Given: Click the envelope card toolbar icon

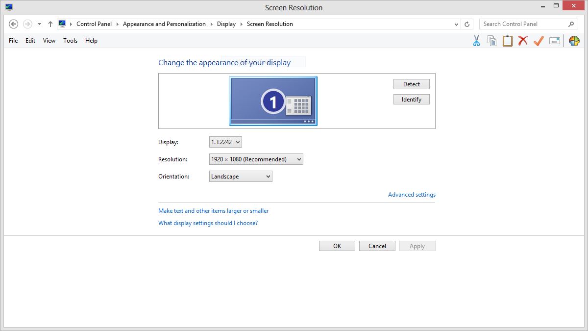Looking at the screenshot, I should point(555,41).
